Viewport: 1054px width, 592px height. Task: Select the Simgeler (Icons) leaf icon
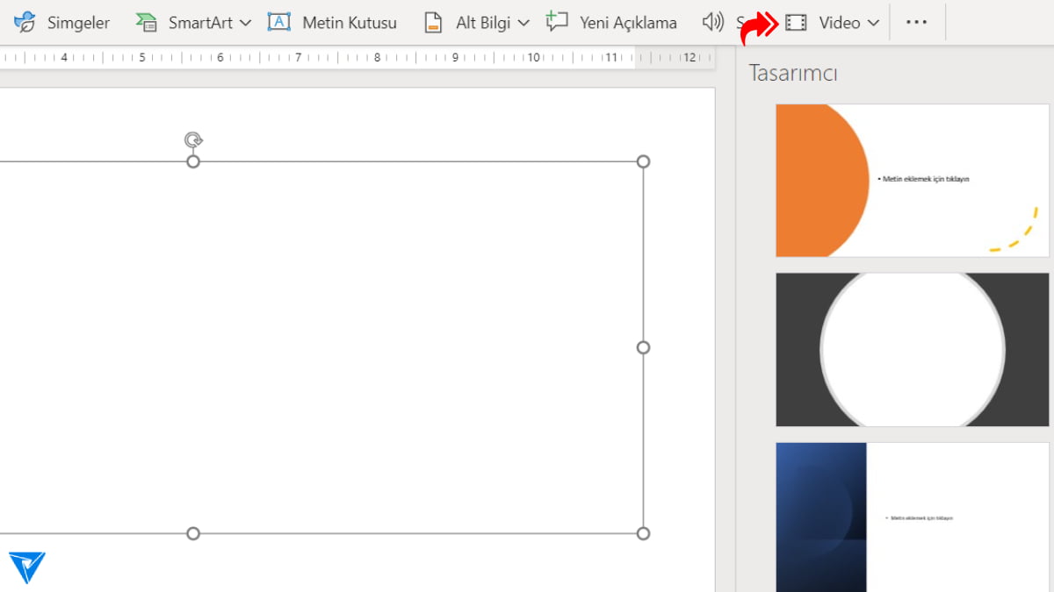[x=23, y=22]
